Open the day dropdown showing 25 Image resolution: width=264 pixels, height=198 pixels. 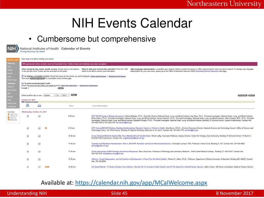click(59, 95)
